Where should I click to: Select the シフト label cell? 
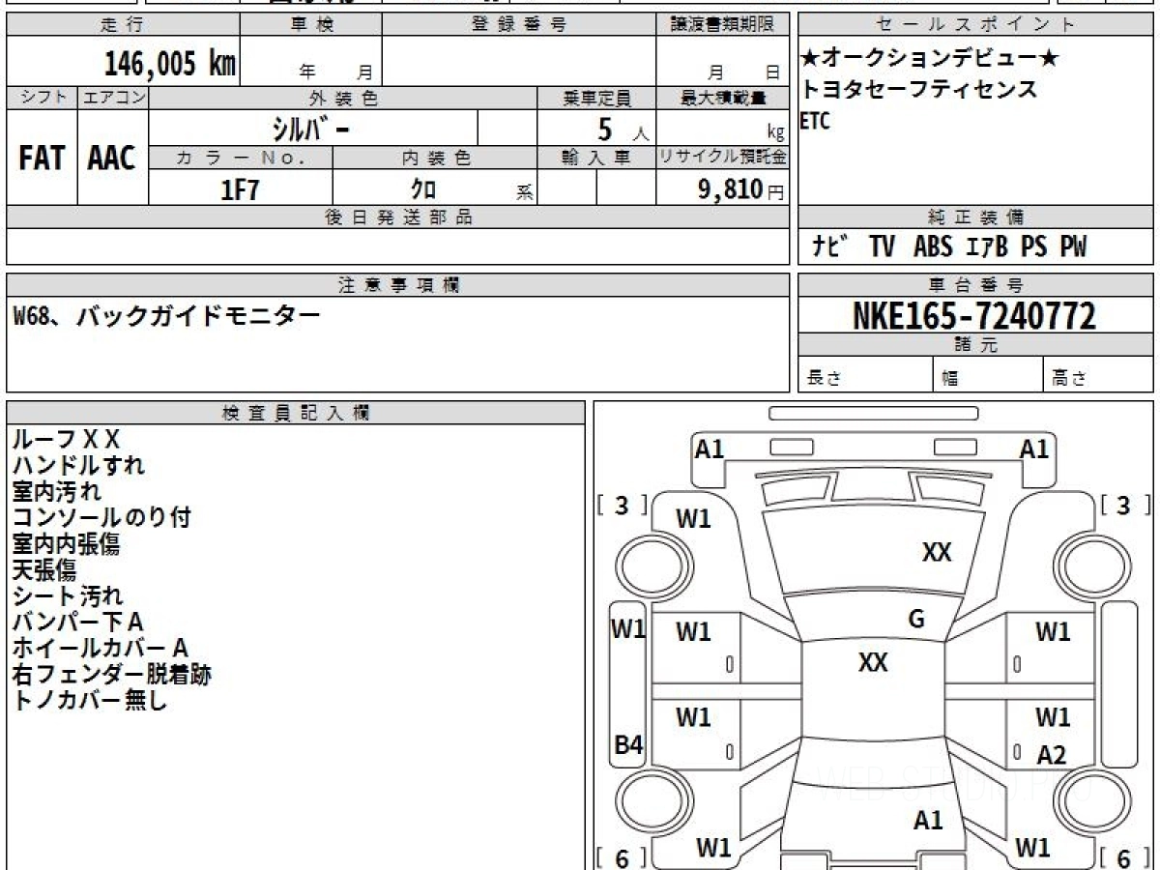click(43, 98)
